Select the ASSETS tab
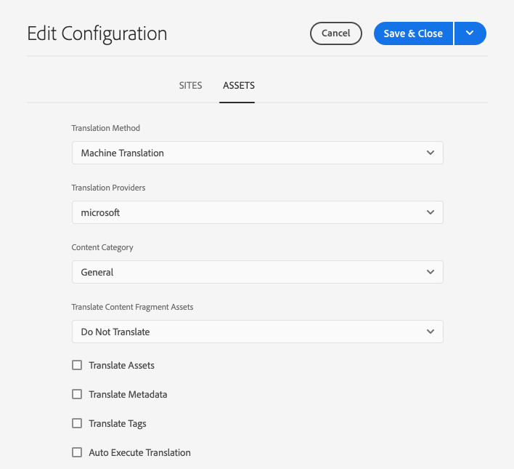This screenshot has width=514, height=469. pos(238,86)
